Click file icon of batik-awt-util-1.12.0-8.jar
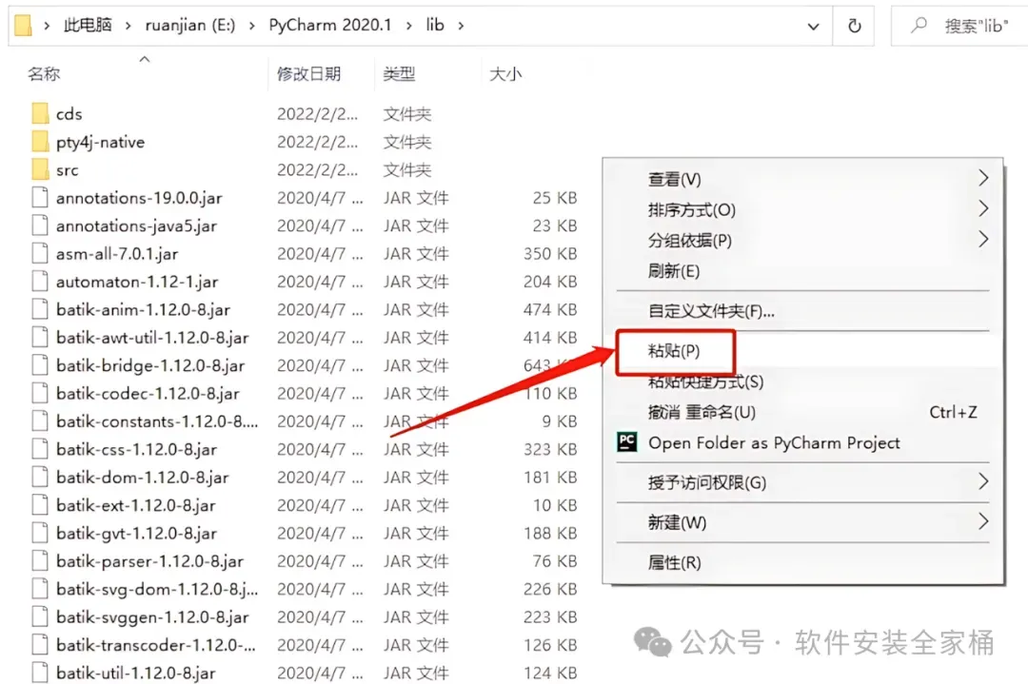 coord(40,338)
